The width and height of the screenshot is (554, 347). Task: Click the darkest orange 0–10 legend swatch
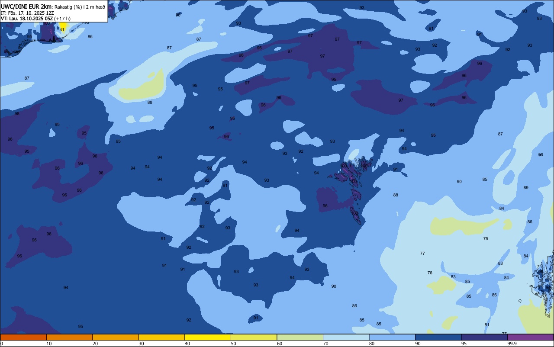pos(23,337)
